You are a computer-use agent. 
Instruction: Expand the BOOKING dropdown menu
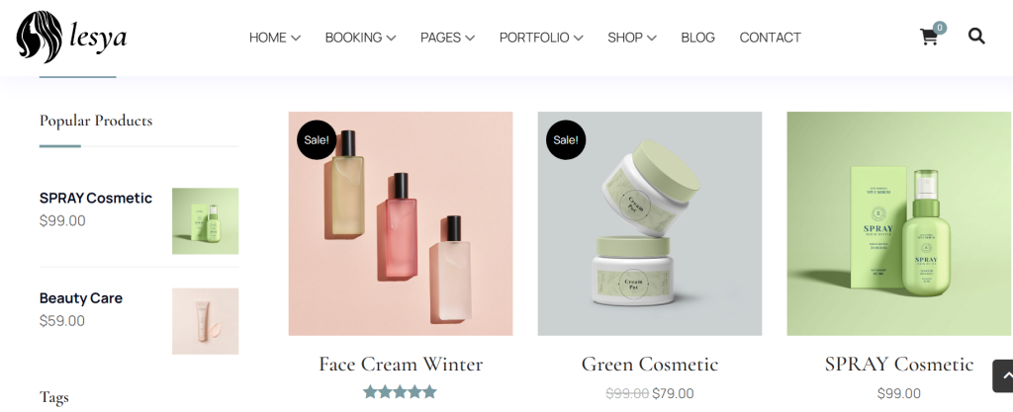pos(360,38)
